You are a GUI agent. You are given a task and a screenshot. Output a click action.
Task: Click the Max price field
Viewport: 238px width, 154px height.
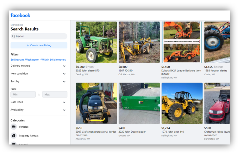click(x=55, y=94)
